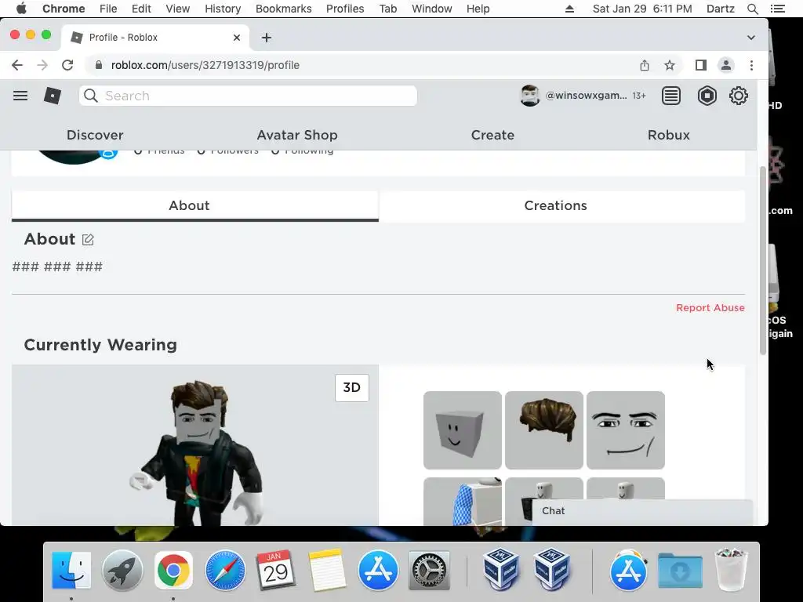803x602 pixels.
Task: Open Calendar from the Dock
Action: 275,570
